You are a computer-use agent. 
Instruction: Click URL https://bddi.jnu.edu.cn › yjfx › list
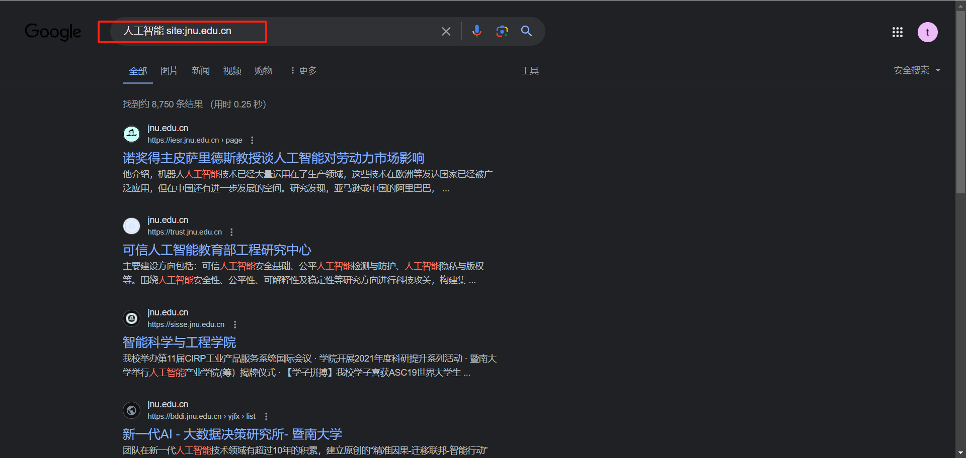(x=201, y=416)
